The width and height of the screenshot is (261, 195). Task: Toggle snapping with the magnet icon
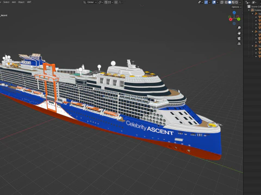coord(106,2)
